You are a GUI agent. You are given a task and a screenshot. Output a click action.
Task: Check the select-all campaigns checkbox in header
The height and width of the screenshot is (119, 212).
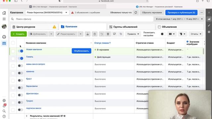pyautogui.click(x=13, y=43)
